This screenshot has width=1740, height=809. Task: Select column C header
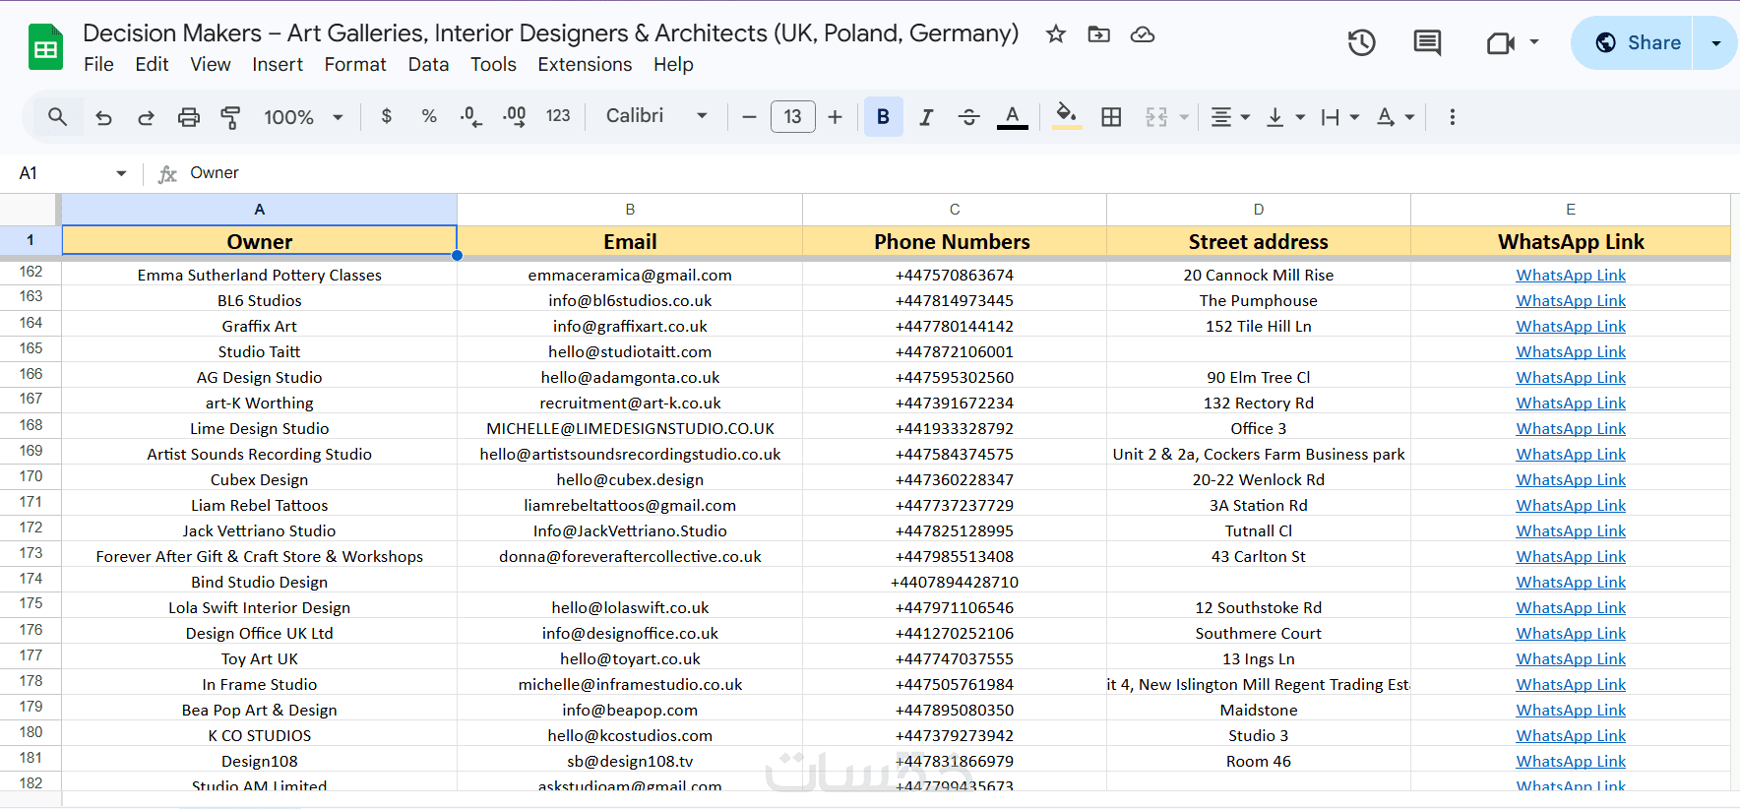click(x=955, y=210)
